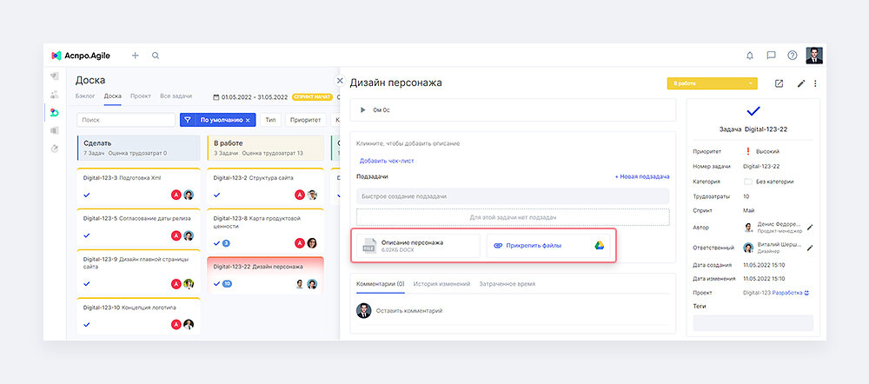Viewport: 869px width, 384px height.
Task: Remove the По умолчанию filter with x
Action: [248, 120]
